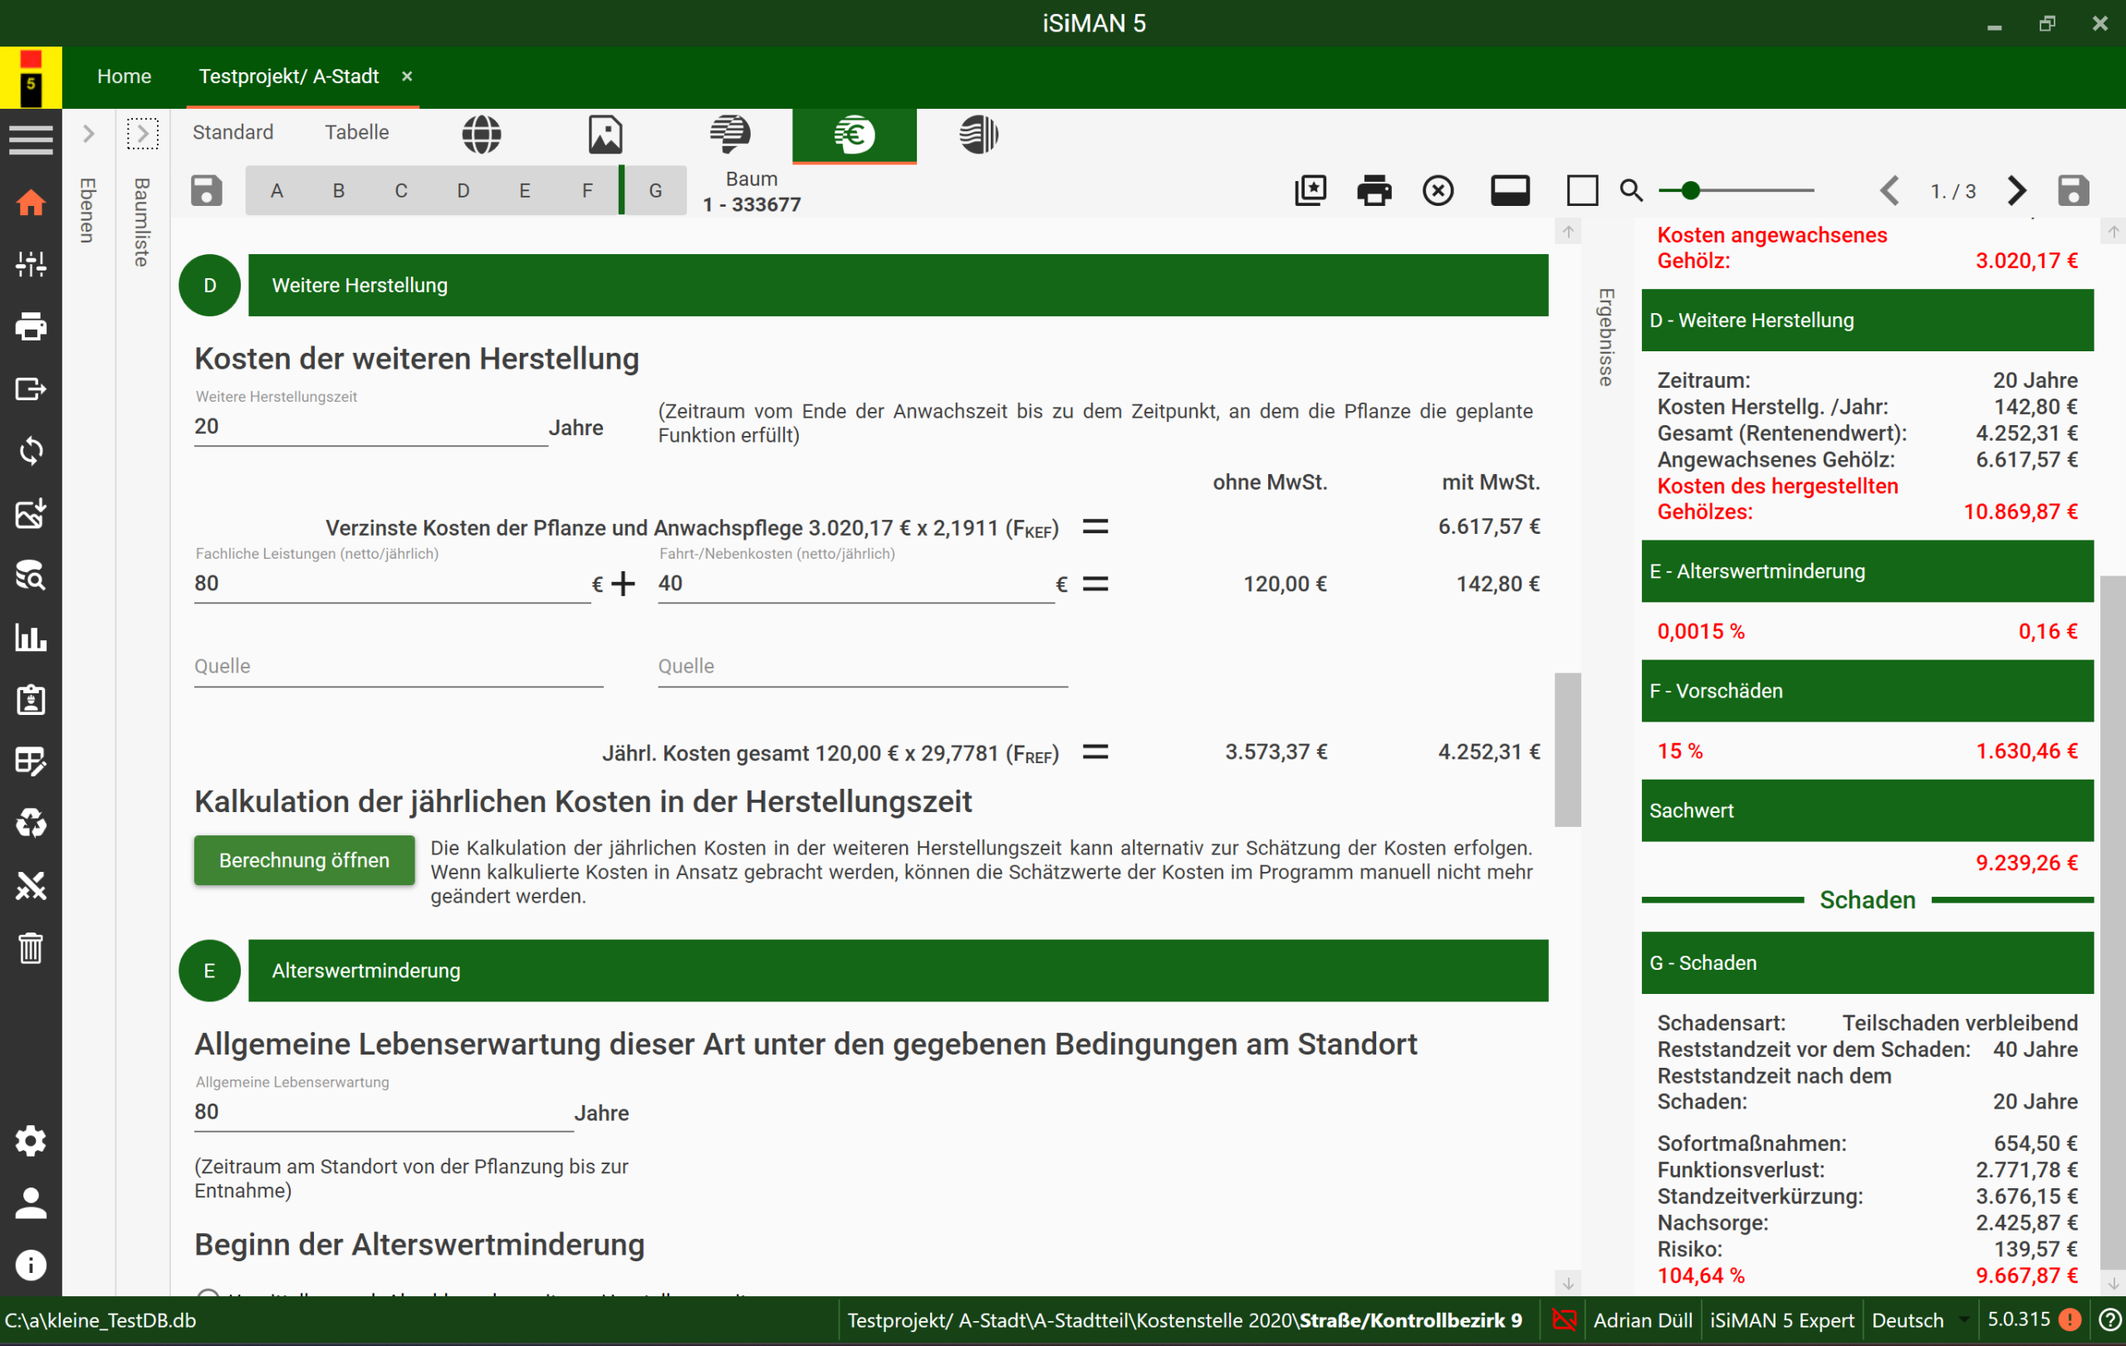Jump to section C
Viewport: 2126px width, 1346px height.
pos(401,191)
